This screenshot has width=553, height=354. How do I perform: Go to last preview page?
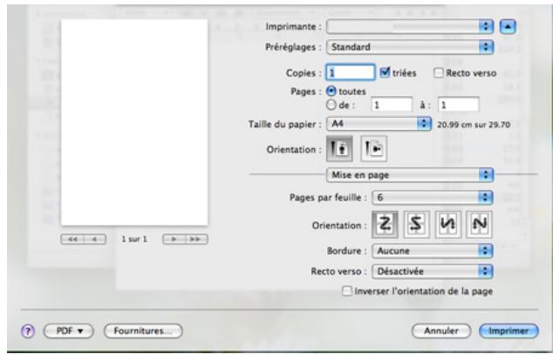196,239
